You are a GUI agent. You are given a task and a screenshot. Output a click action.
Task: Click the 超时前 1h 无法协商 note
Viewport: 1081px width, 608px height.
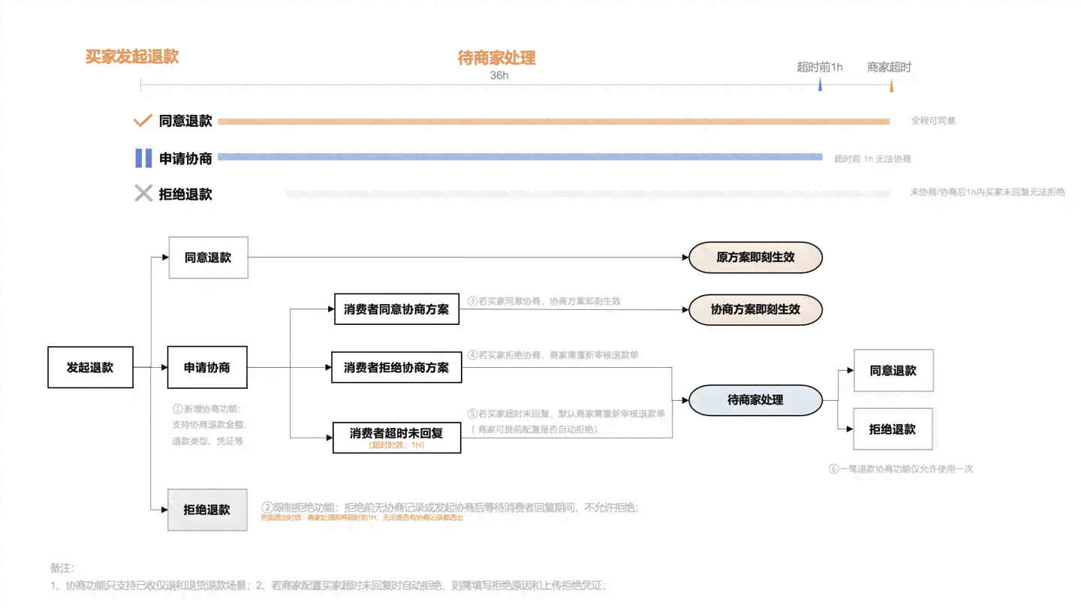point(872,158)
